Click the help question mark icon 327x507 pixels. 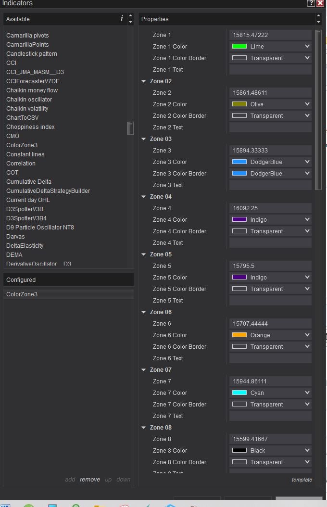pyautogui.click(x=311, y=3)
